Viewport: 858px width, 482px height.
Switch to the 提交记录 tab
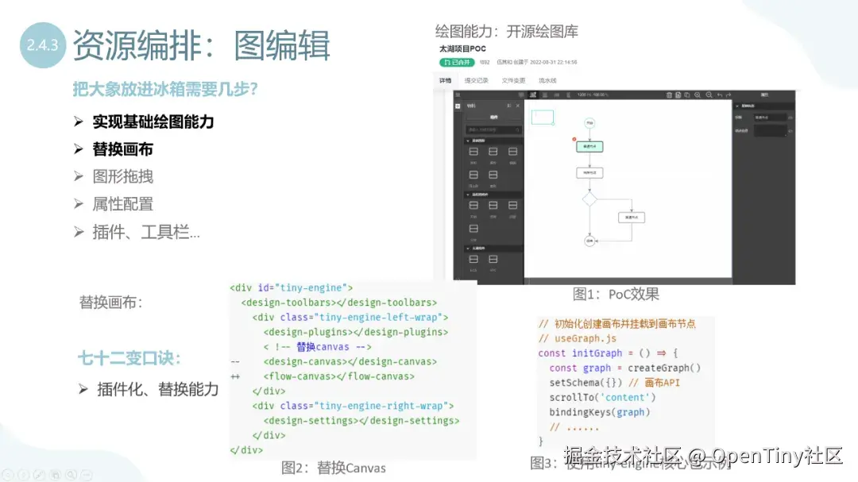click(x=476, y=80)
